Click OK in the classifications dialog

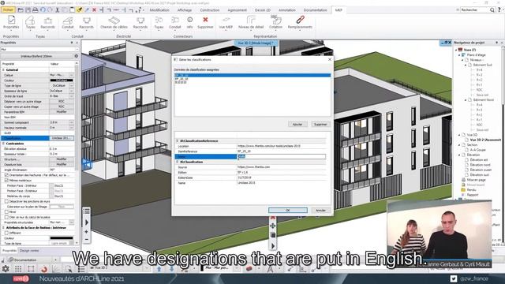point(288,211)
